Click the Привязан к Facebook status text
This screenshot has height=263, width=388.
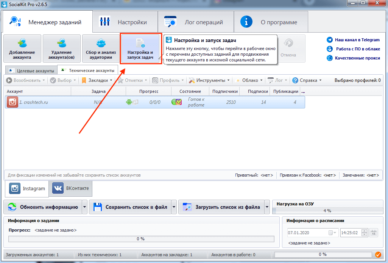click(308, 175)
